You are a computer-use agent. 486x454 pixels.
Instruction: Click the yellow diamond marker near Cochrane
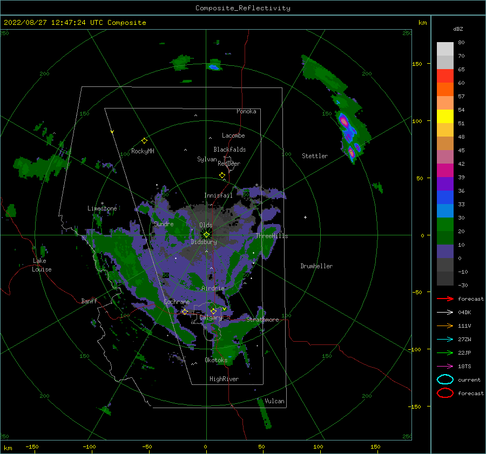[185, 312]
